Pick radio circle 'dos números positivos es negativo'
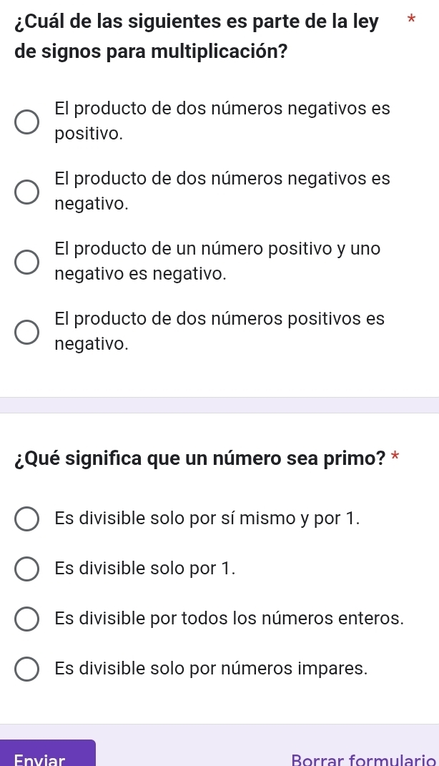The width and height of the screenshot is (439, 766). click(x=27, y=332)
